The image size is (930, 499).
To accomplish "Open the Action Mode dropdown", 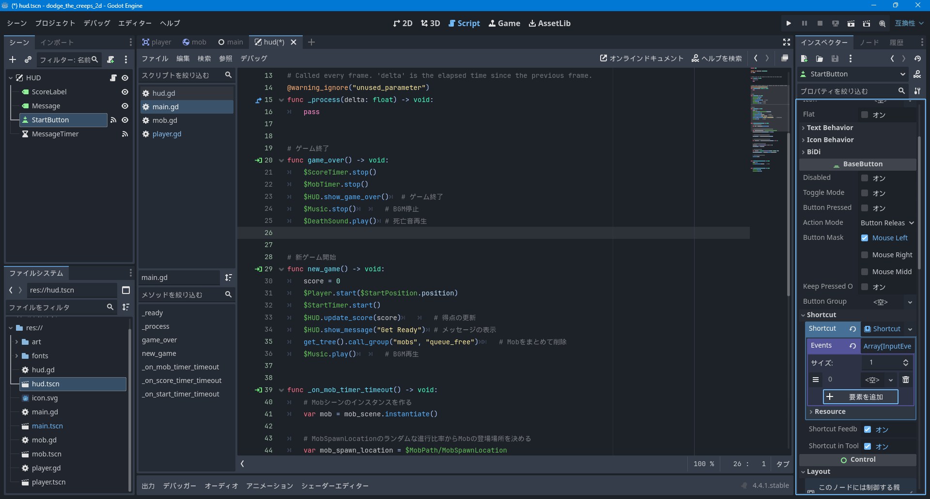I will point(887,223).
